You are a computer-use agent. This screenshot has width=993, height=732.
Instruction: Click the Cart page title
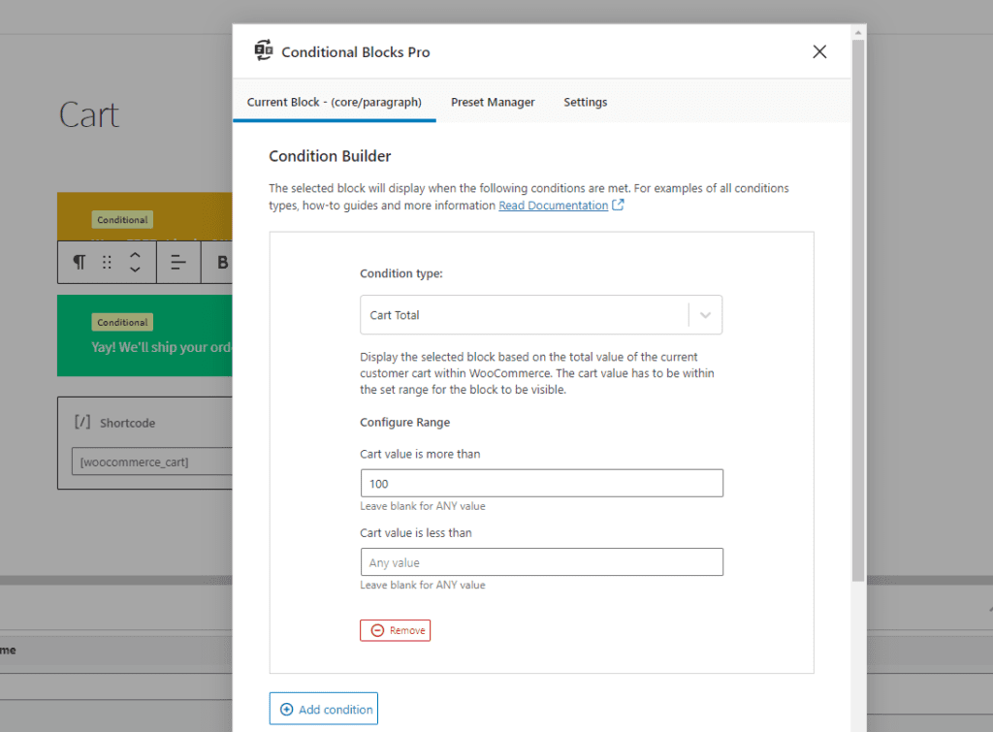pyautogui.click(x=88, y=115)
